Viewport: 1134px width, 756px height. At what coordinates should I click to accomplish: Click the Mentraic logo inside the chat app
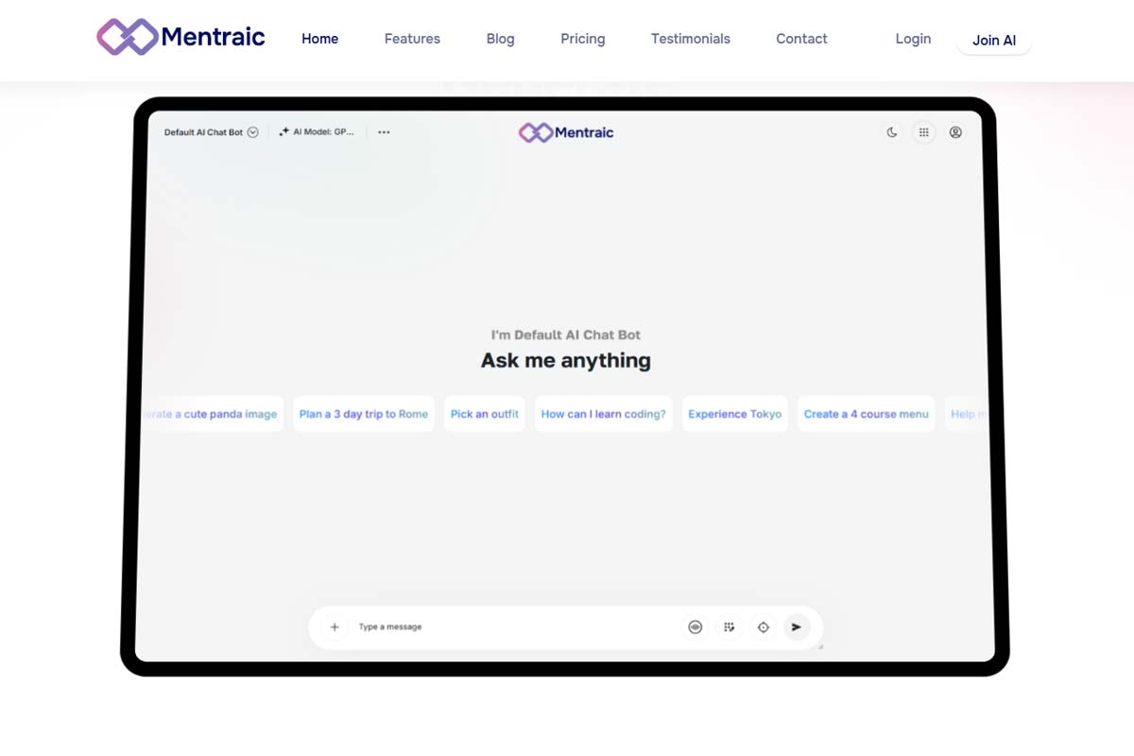(x=565, y=132)
